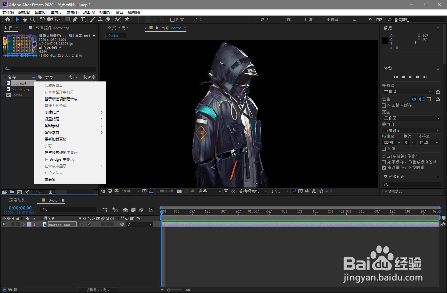The image size is (447, 293).
Task: Go to the Home screen icon
Action: tap(8, 20)
